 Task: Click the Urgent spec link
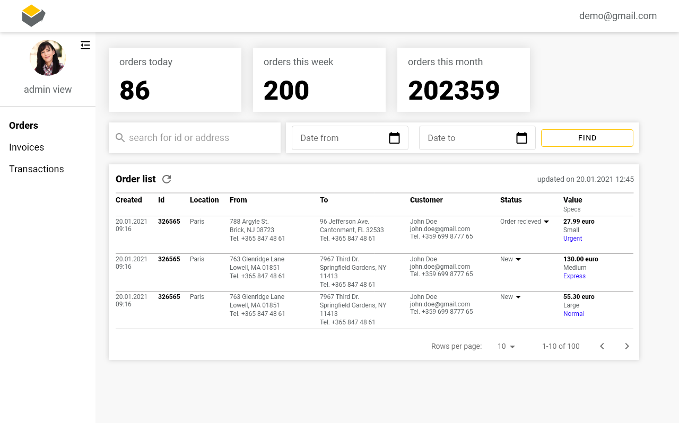pos(572,239)
